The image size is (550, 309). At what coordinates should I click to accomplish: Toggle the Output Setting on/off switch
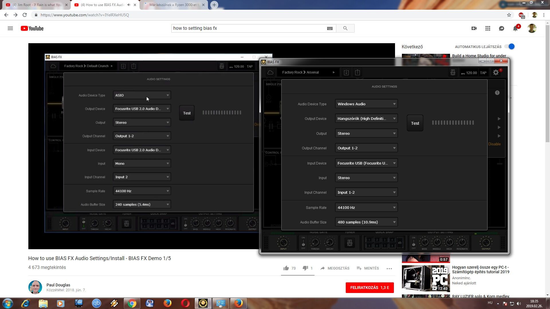point(413,243)
